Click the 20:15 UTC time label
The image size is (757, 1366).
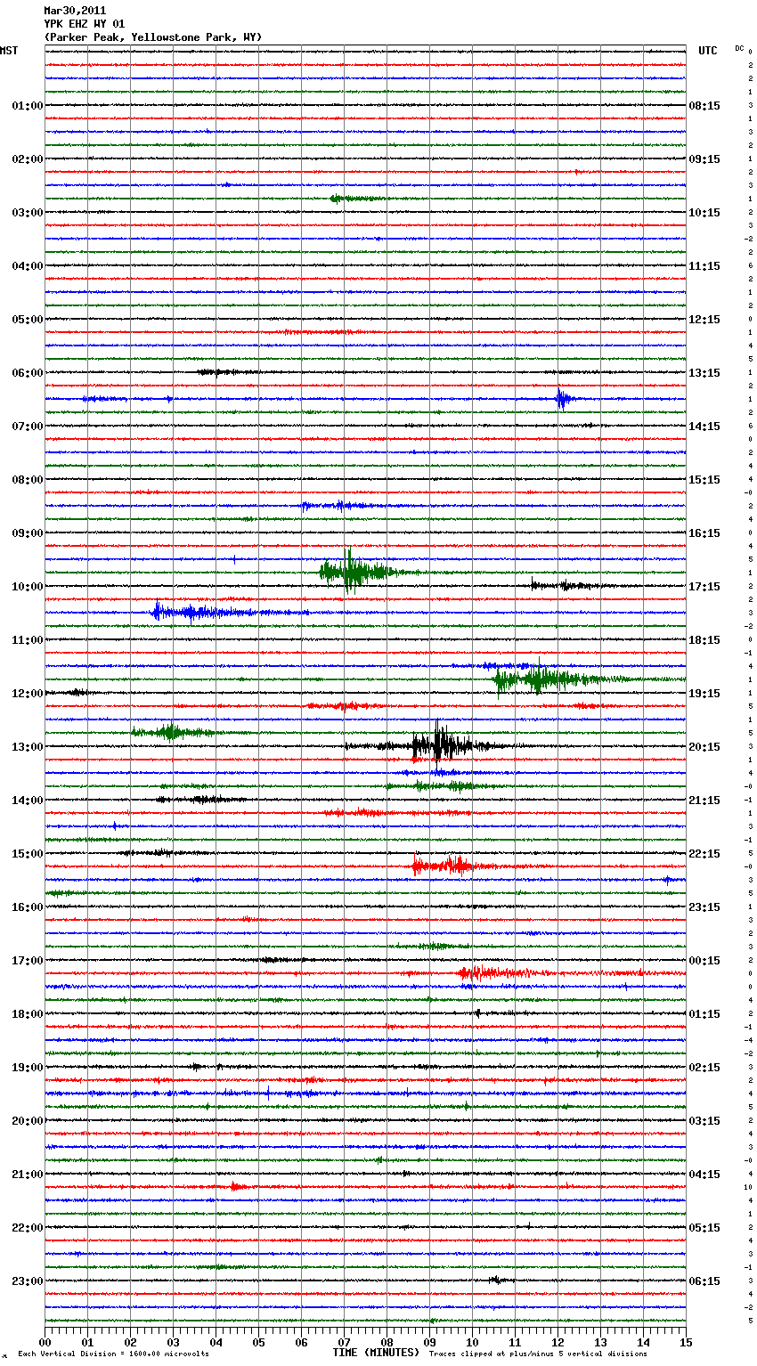pyautogui.click(x=704, y=747)
